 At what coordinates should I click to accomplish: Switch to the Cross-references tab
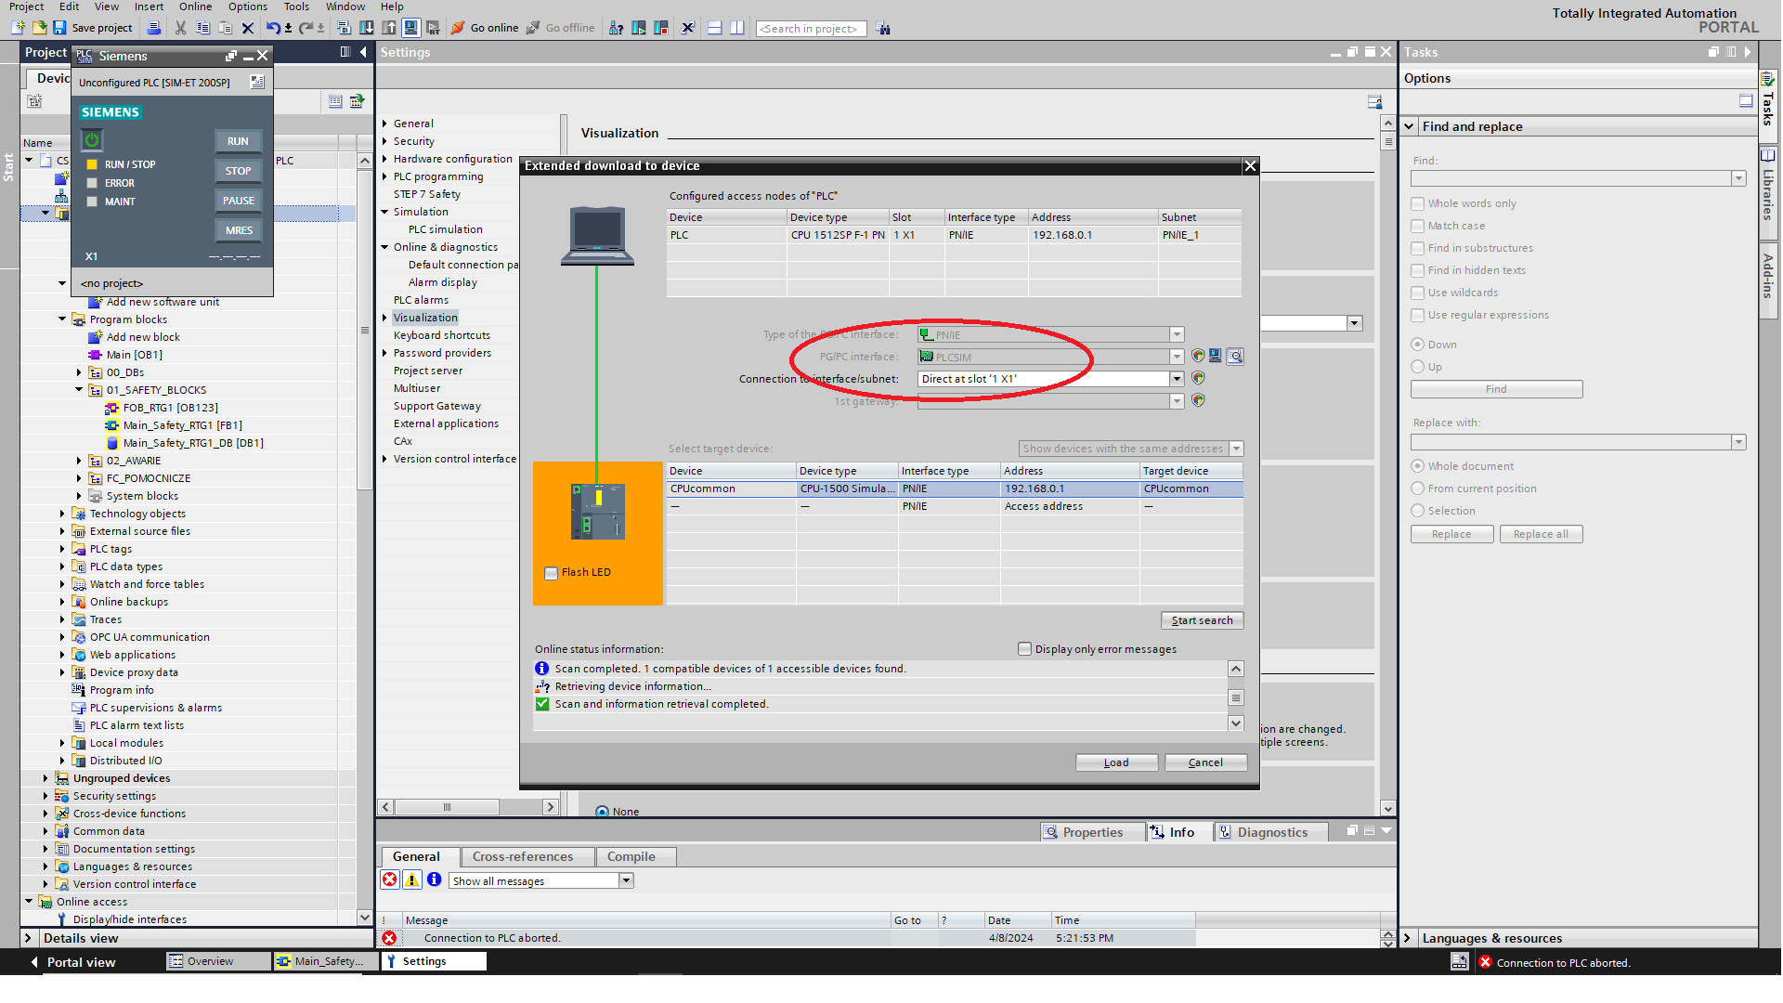pyautogui.click(x=522, y=856)
